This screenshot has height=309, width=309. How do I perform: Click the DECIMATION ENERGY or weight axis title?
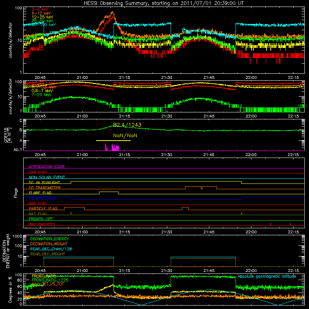pos(6,251)
